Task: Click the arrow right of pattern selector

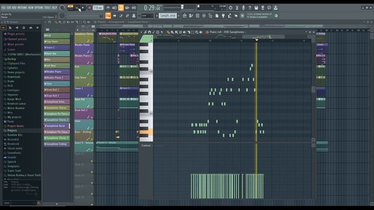Action: click(x=179, y=16)
